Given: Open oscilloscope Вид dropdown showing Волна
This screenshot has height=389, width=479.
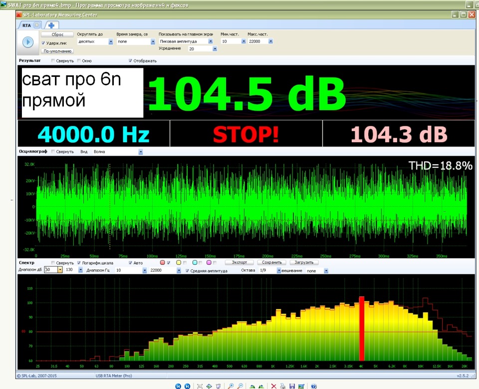Looking at the screenshot, I should (141, 152).
